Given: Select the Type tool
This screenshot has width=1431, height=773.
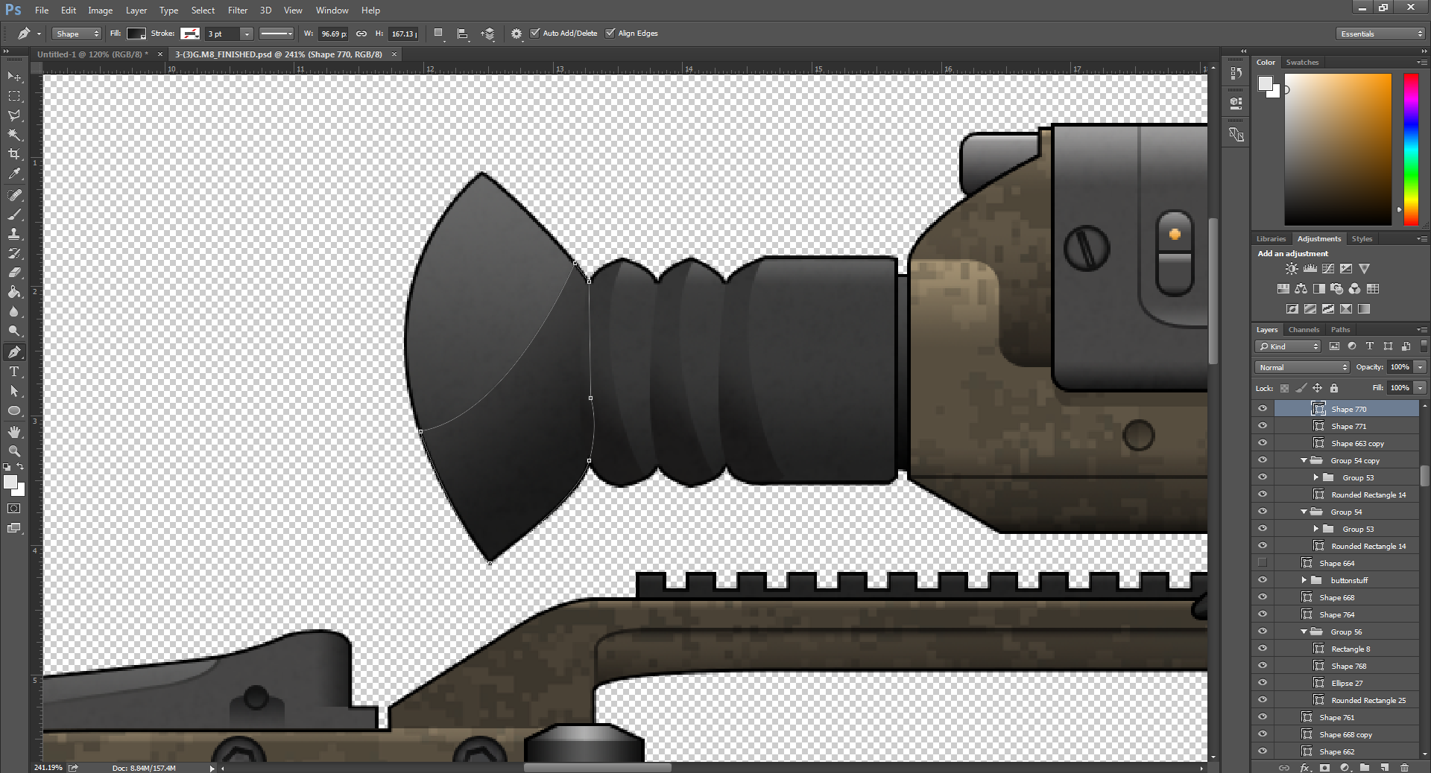Looking at the screenshot, I should click(13, 371).
